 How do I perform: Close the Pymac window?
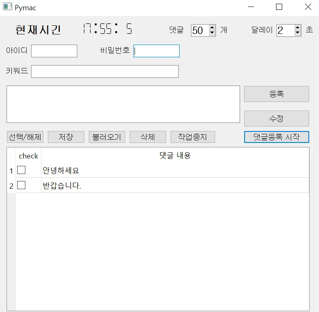point(308,7)
